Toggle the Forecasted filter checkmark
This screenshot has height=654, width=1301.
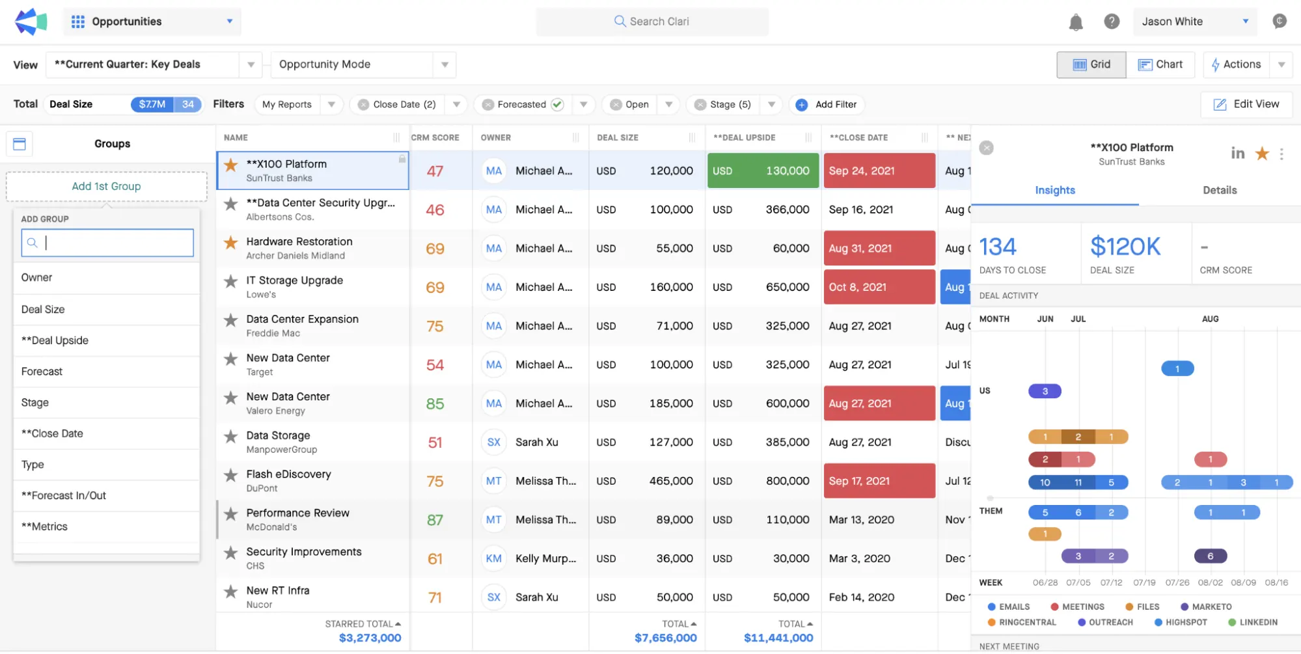pyautogui.click(x=557, y=104)
